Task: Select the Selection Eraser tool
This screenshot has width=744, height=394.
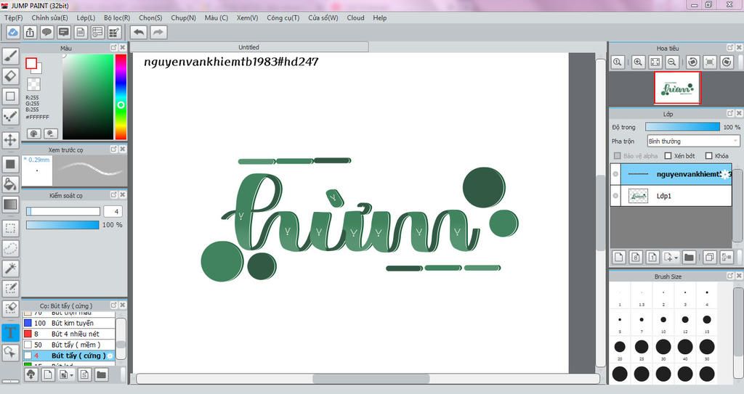Action: [10, 308]
